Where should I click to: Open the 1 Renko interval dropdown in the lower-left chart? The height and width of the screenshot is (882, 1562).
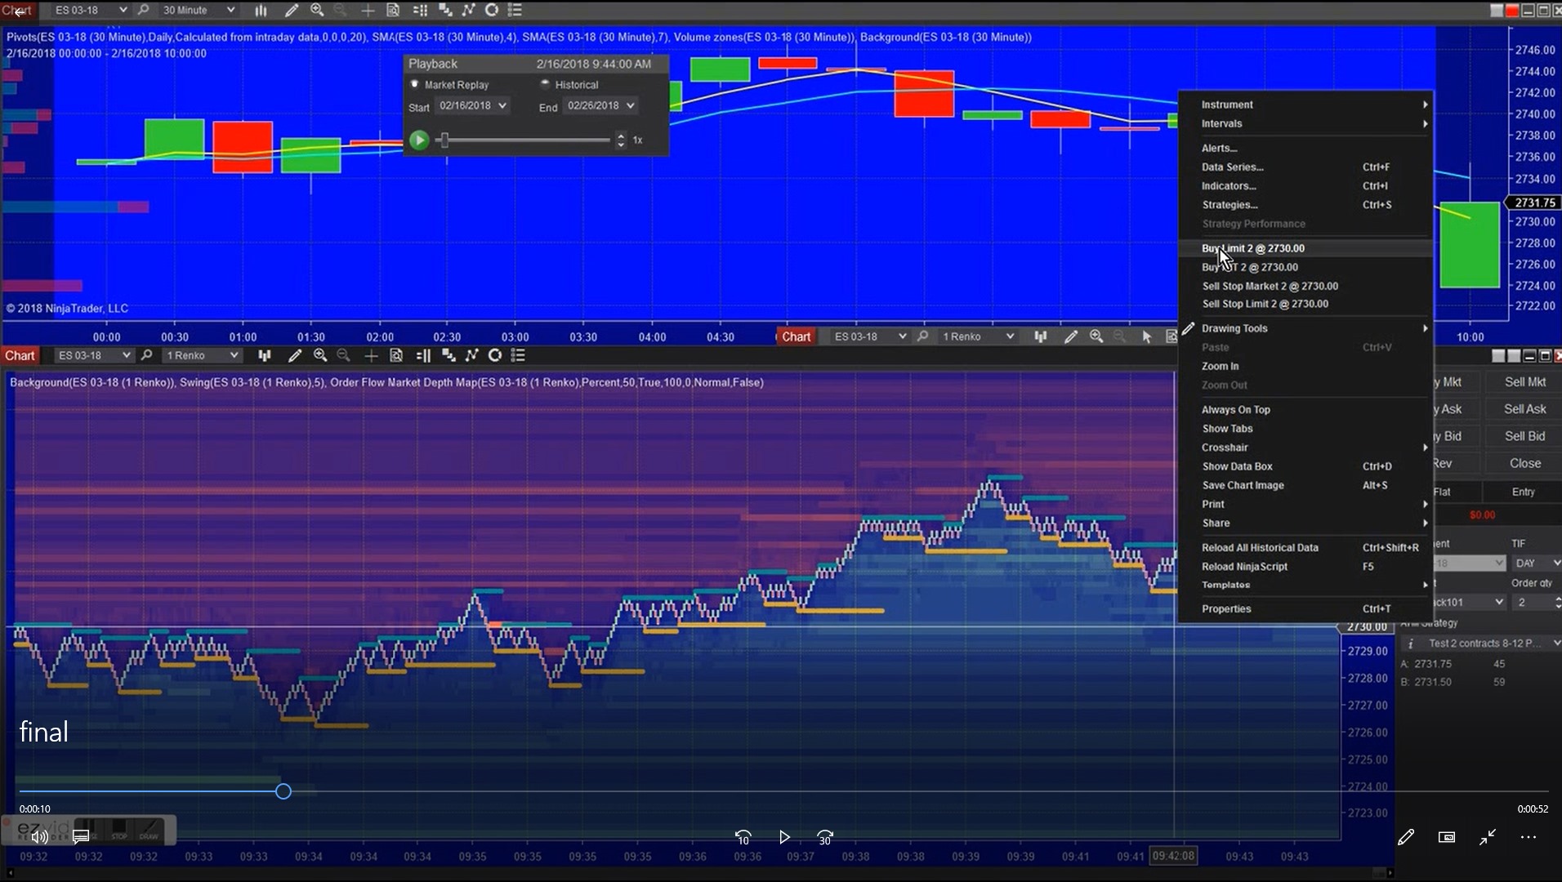[202, 355]
